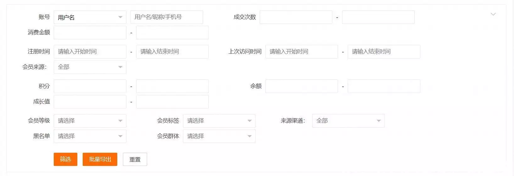
Task: Open the 来源渠道 dropdown
Action: 348,121
